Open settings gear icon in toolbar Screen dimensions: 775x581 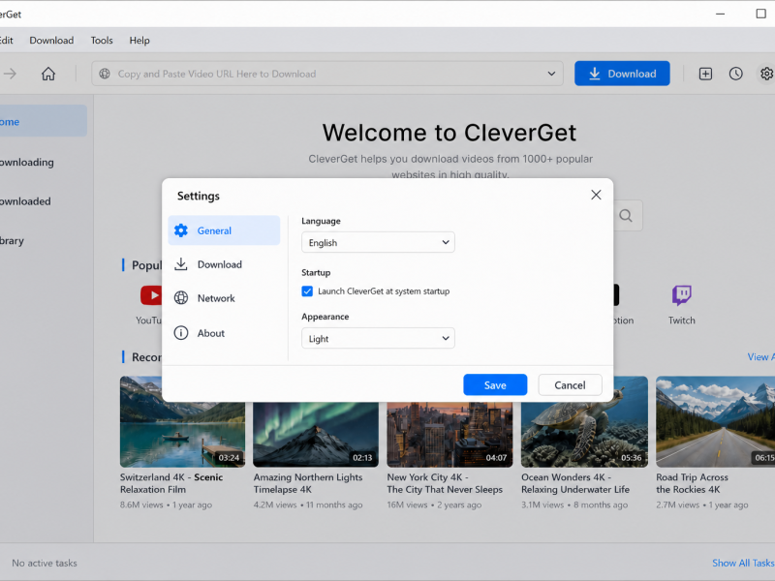766,74
